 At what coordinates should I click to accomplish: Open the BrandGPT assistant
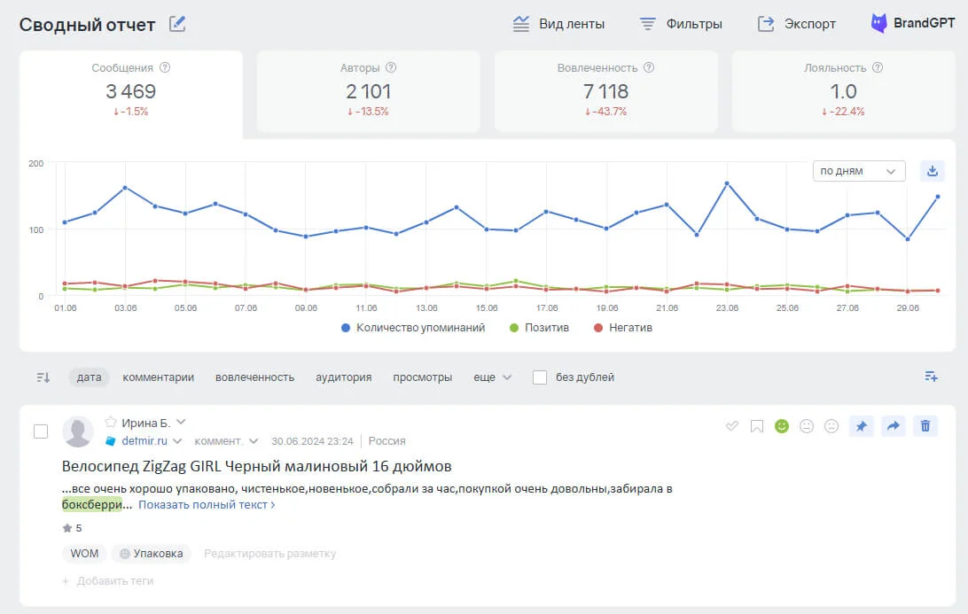tap(911, 24)
